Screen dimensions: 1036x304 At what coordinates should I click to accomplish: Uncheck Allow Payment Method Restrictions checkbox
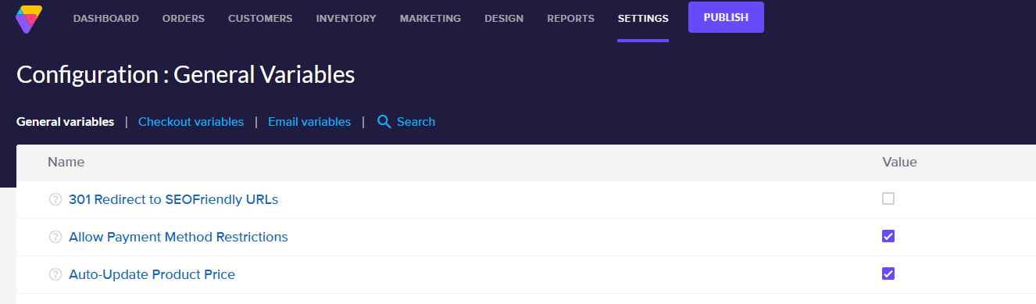[888, 236]
